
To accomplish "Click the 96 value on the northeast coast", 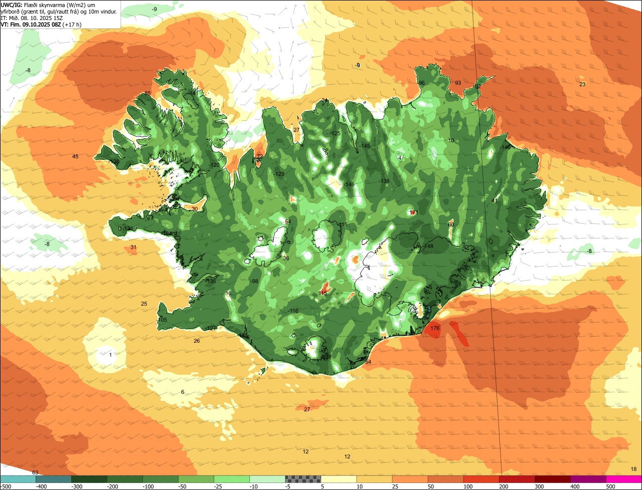I will (x=421, y=83).
